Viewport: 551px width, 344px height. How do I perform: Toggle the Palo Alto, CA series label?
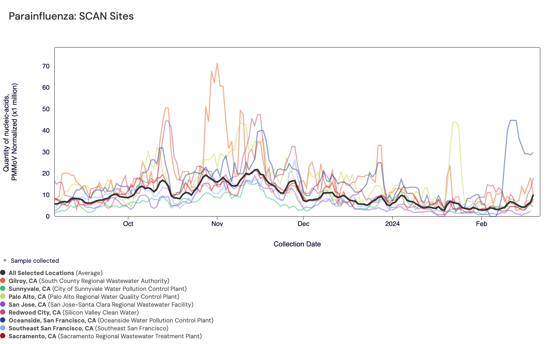click(x=27, y=297)
